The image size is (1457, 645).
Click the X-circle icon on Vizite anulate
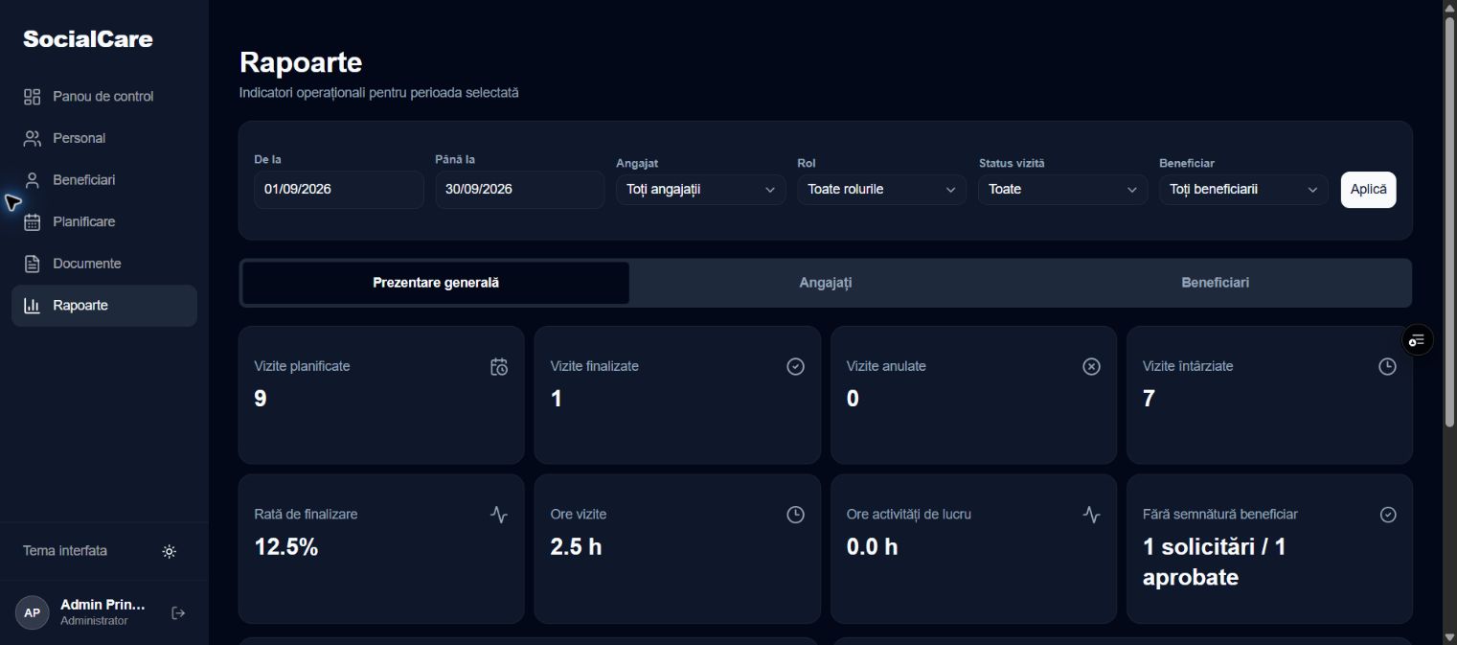[1091, 366]
